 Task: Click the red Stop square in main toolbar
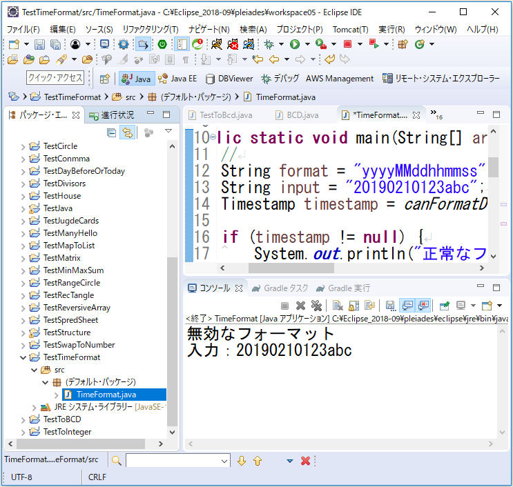[x=347, y=43]
